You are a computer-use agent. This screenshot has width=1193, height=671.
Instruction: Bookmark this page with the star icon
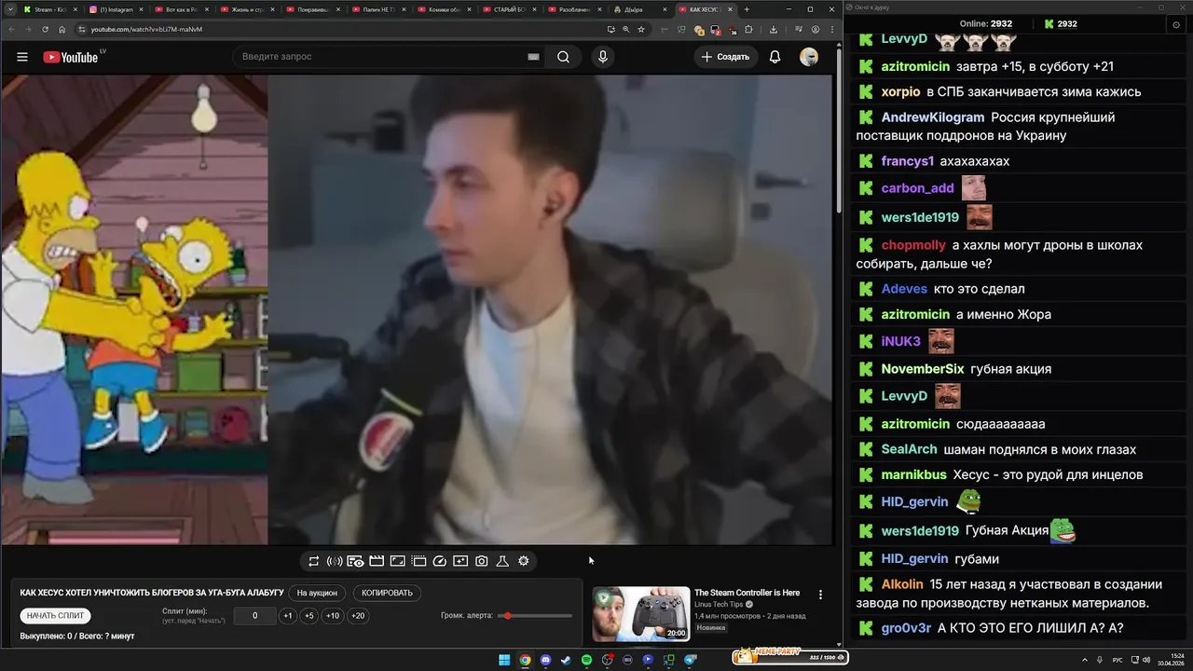[641, 29]
